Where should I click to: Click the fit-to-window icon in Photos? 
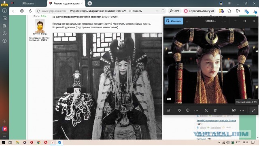(x=215, y=110)
